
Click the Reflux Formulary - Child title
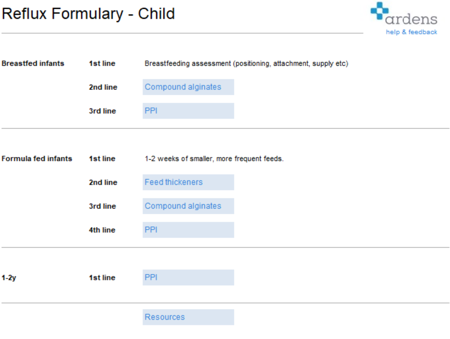pos(88,14)
